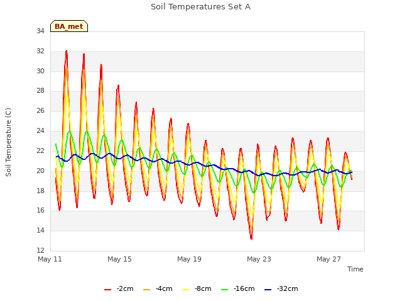Click the 12 y-axis tick label

point(40,250)
